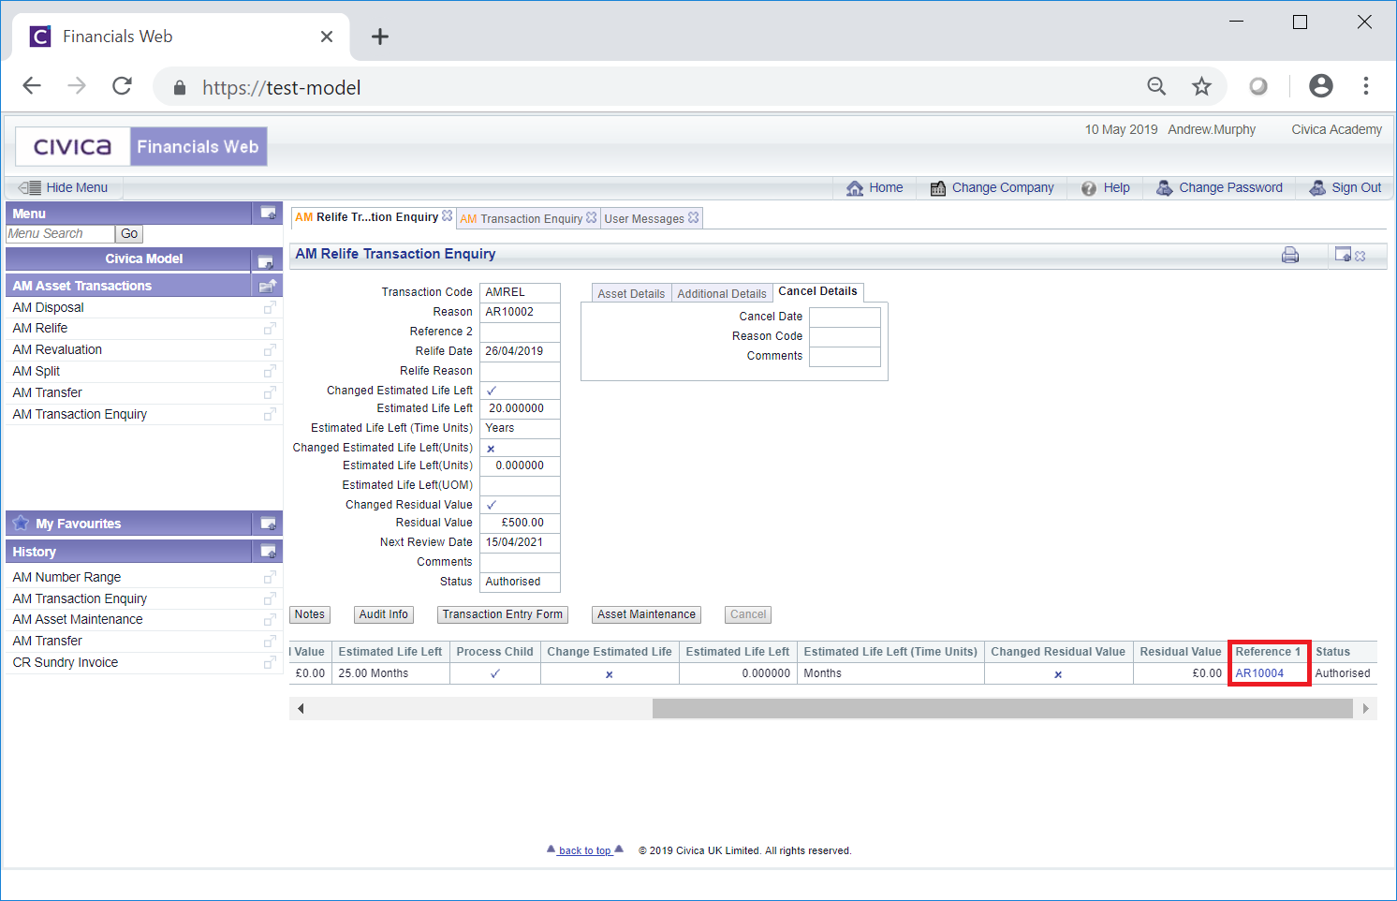Go to Home in top toolbar
Screen dimensions: 1397x901
[x=875, y=187]
